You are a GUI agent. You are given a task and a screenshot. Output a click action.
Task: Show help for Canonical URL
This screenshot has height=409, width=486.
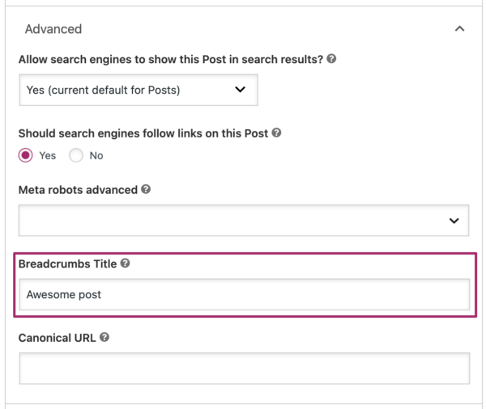point(104,337)
